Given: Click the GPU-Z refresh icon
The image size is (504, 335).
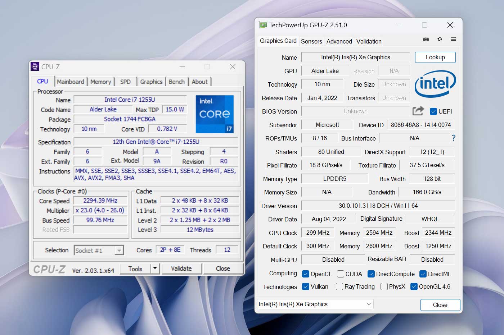Looking at the screenshot, I should click(x=440, y=39).
